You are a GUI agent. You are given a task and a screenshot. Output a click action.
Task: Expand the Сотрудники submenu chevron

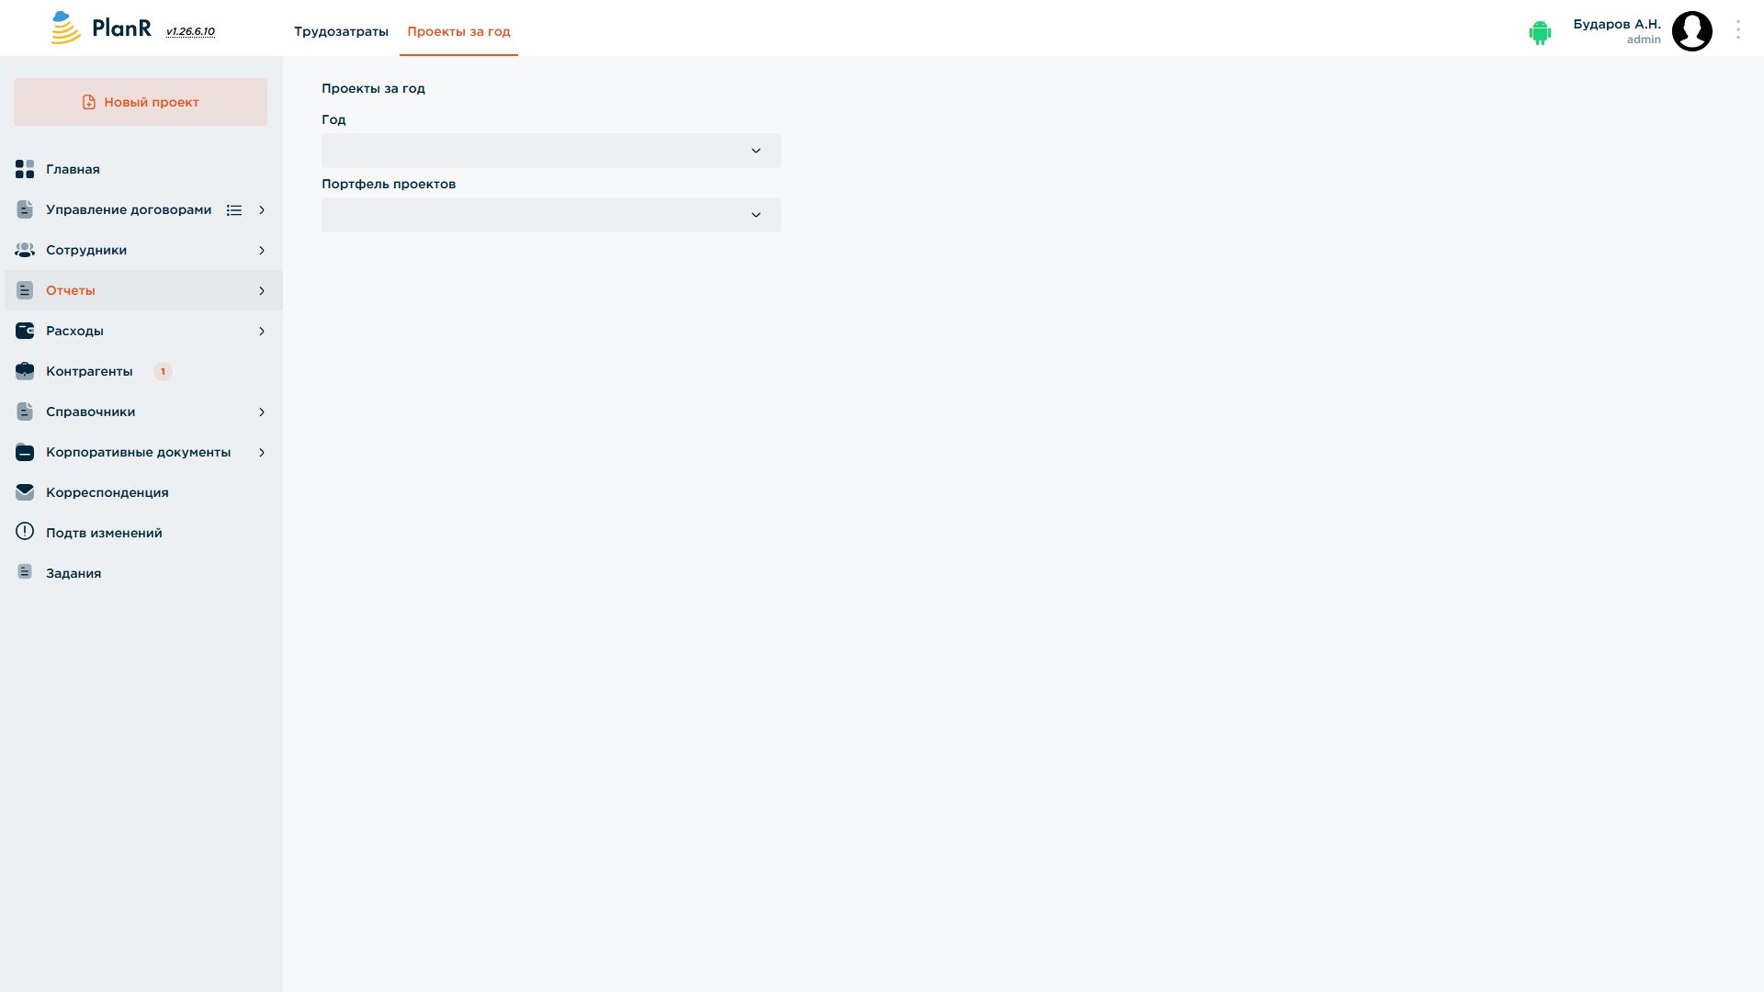click(x=262, y=251)
